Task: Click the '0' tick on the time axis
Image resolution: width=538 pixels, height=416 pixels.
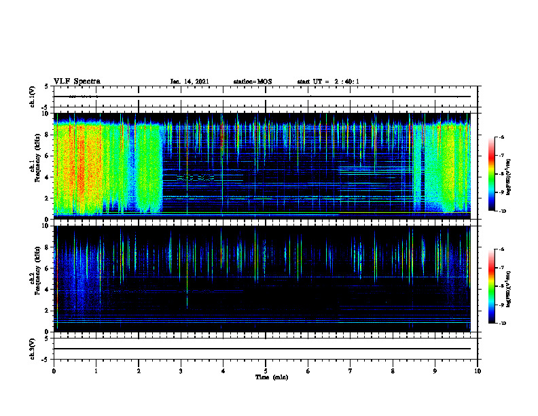Action: [x=54, y=371]
